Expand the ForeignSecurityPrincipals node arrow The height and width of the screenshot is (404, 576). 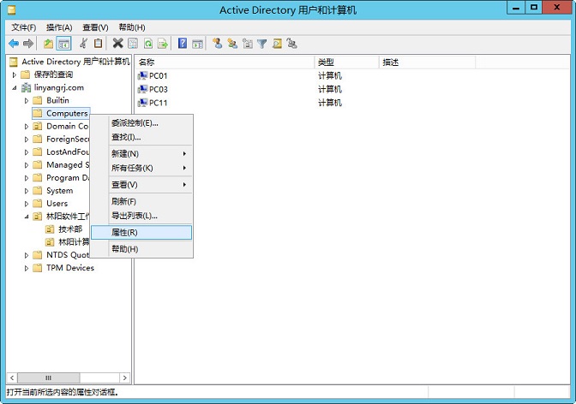click(x=27, y=139)
